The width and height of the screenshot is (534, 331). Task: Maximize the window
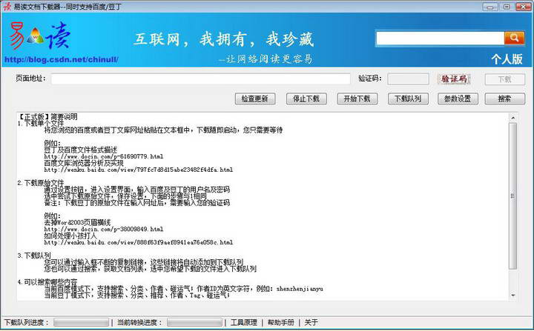point(507,7)
